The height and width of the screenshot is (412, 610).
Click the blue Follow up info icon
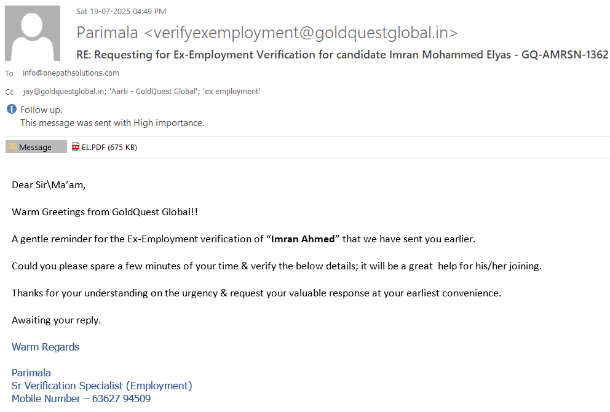click(x=12, y=109)
